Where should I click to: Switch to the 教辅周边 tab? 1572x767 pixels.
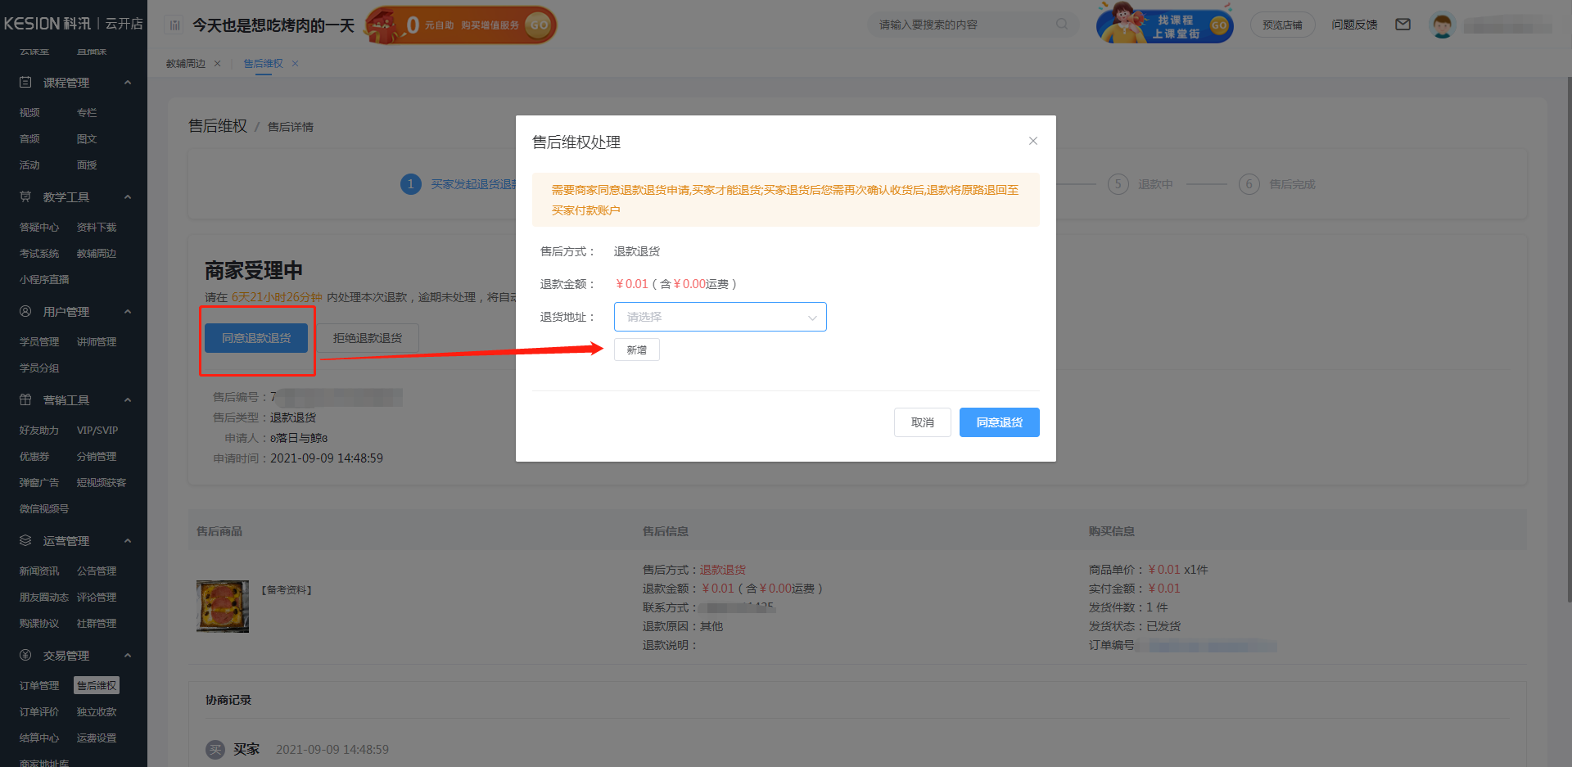184,63
